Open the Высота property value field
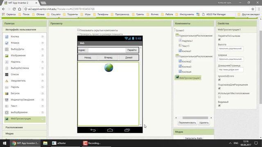This screenshot has width=262, height=147. 230,49
